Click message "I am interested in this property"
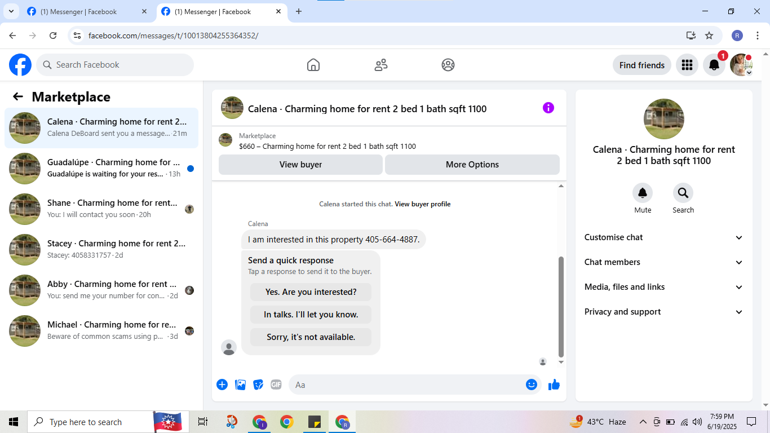 click(x=334, y=240)
